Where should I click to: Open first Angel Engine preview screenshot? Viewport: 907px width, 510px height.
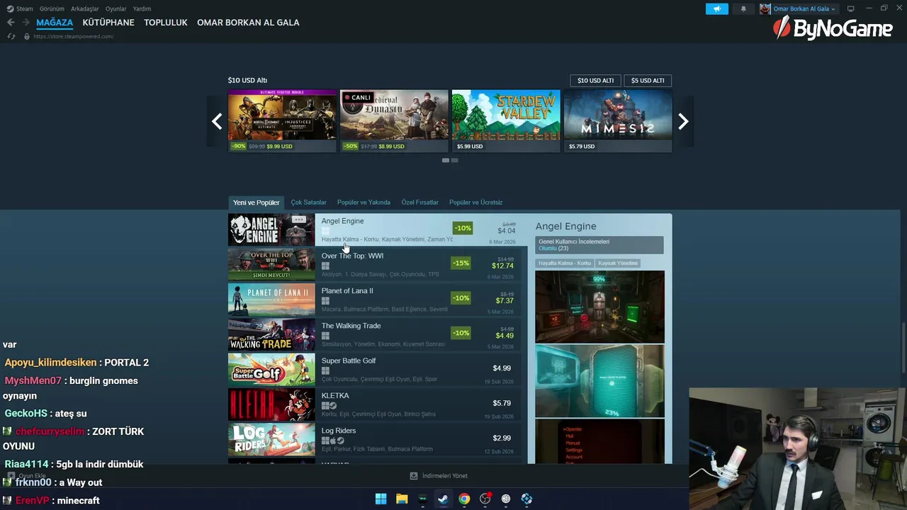pos(600,307)
